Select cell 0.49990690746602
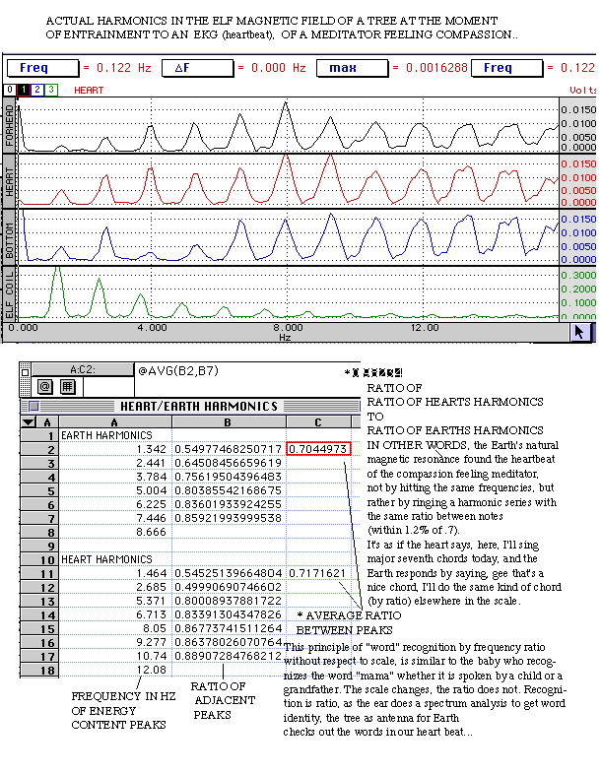Viewport: 601px width, 774px height. [229, 588]
